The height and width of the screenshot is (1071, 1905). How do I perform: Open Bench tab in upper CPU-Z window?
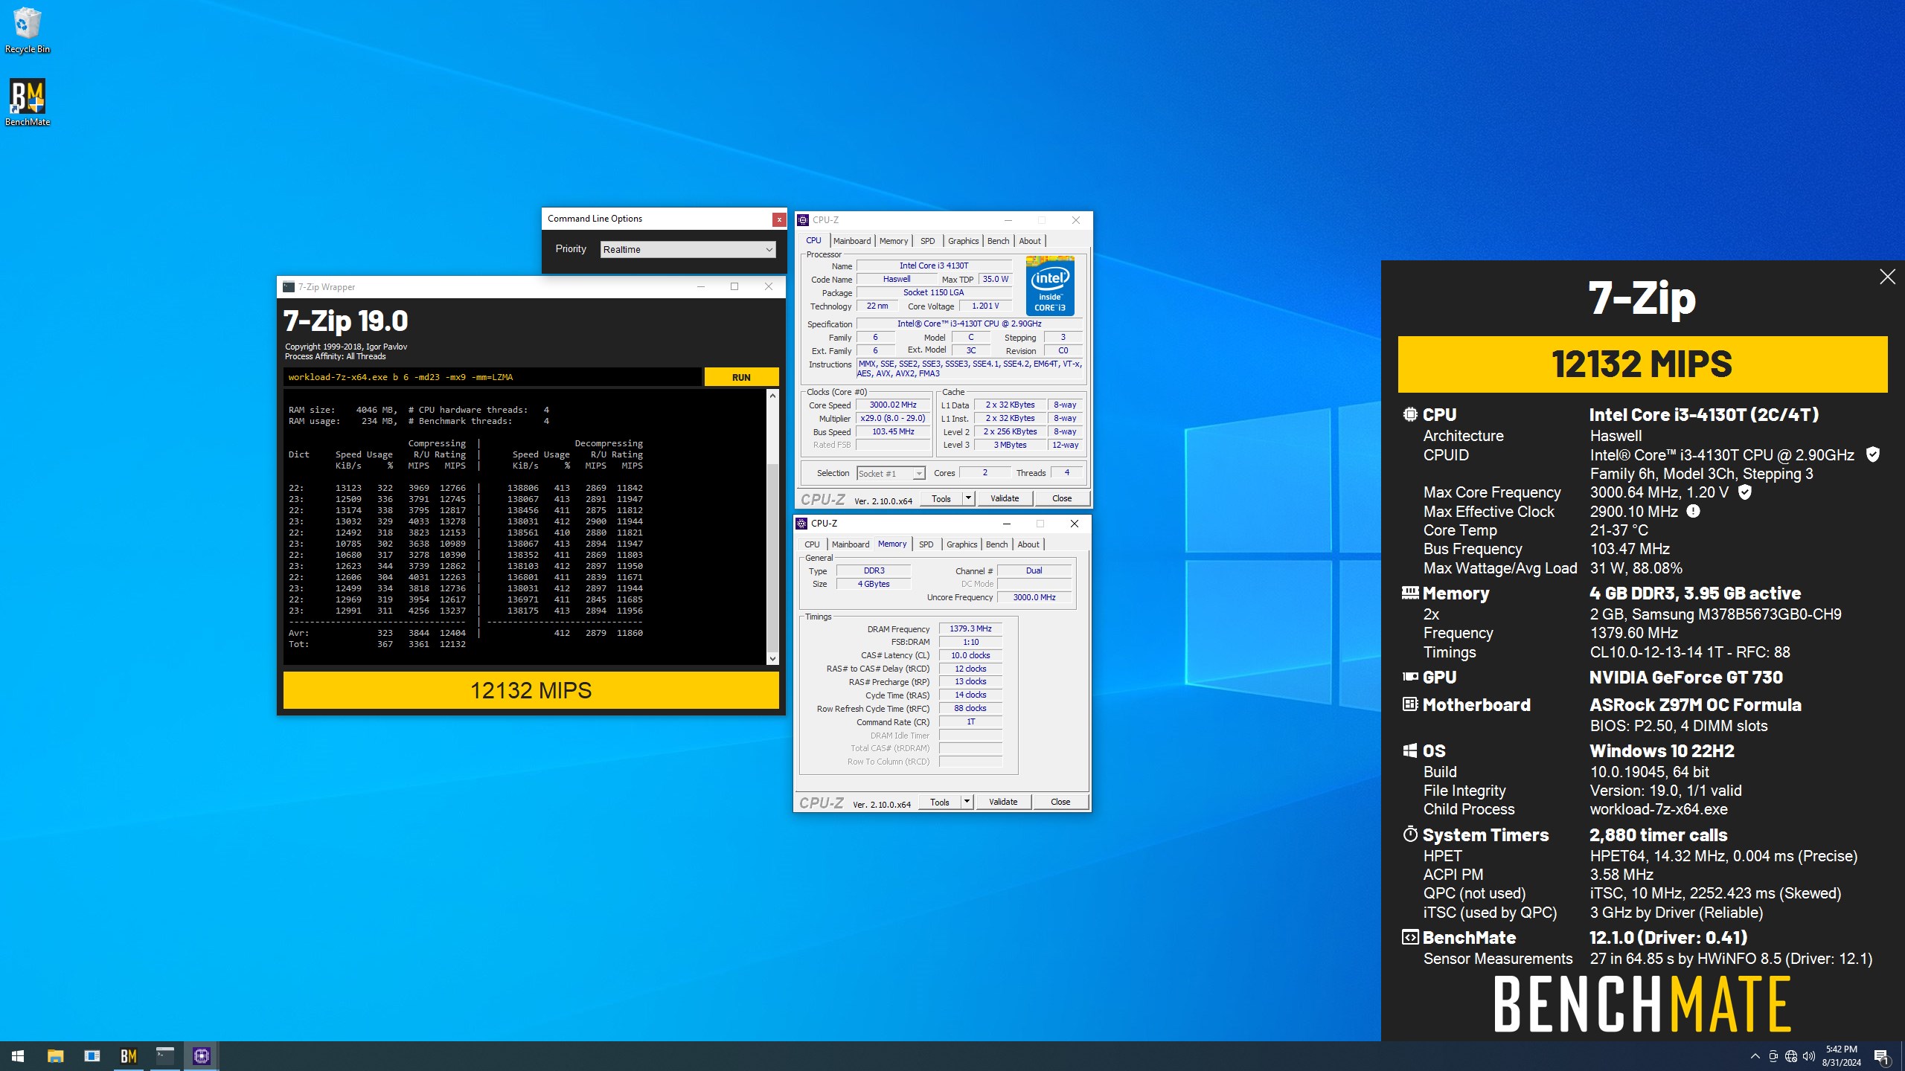coord(998,241)
